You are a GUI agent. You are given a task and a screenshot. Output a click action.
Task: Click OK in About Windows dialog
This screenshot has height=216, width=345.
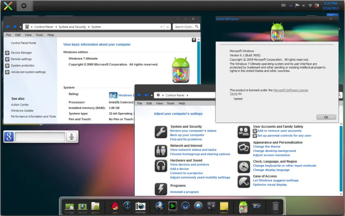click(326, 117)
